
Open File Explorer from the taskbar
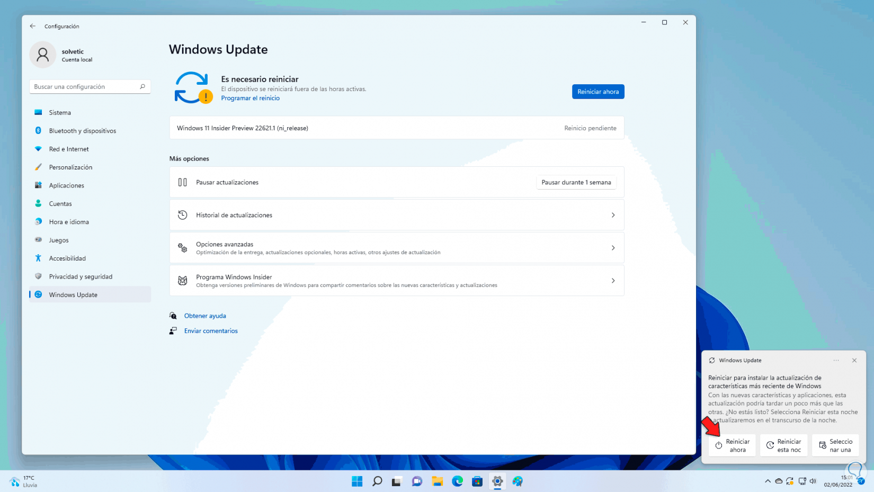tap(437, 481)
